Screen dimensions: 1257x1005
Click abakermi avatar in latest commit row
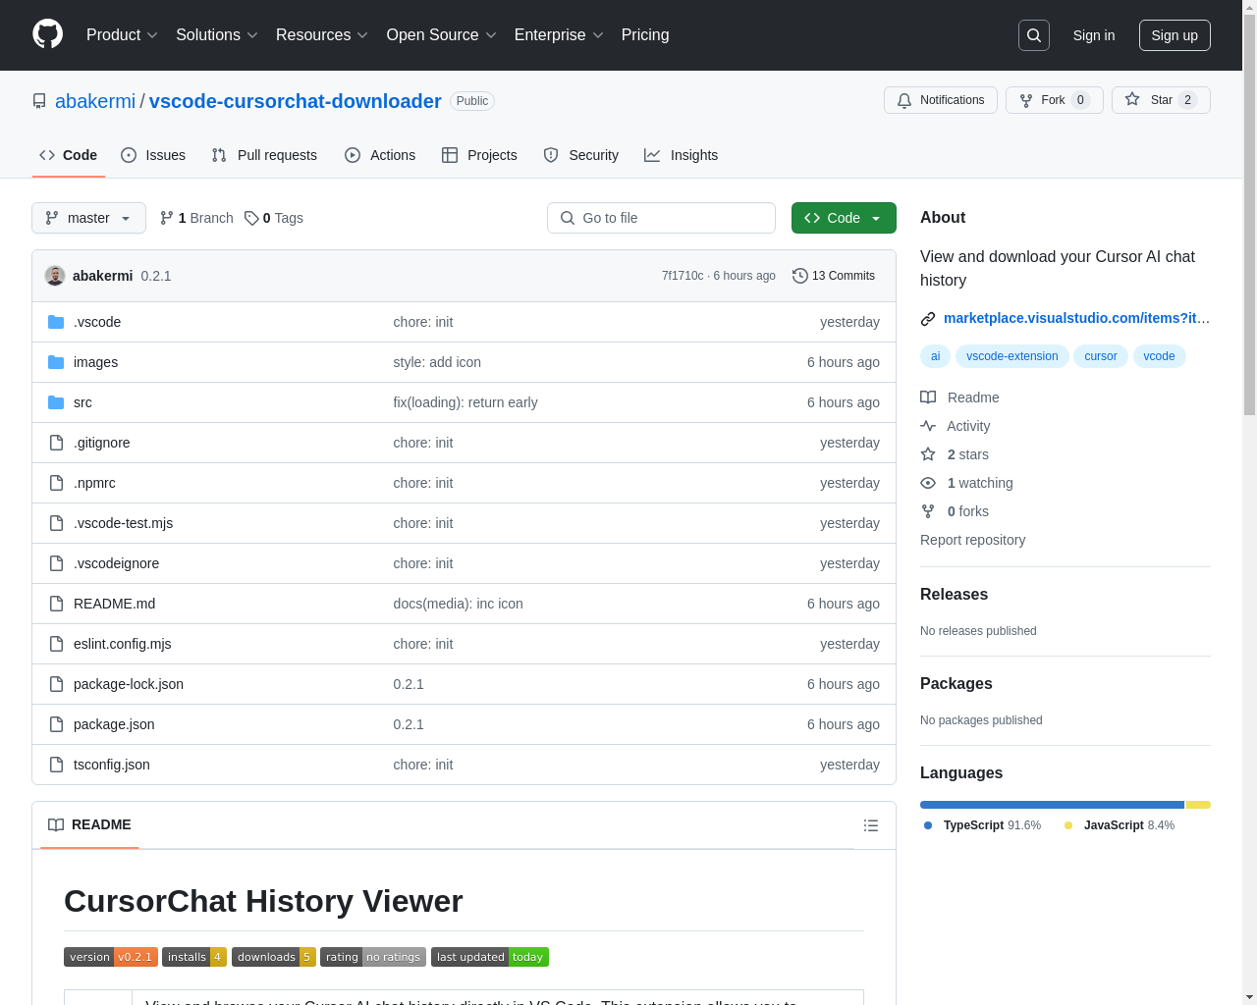pos(55,276)
